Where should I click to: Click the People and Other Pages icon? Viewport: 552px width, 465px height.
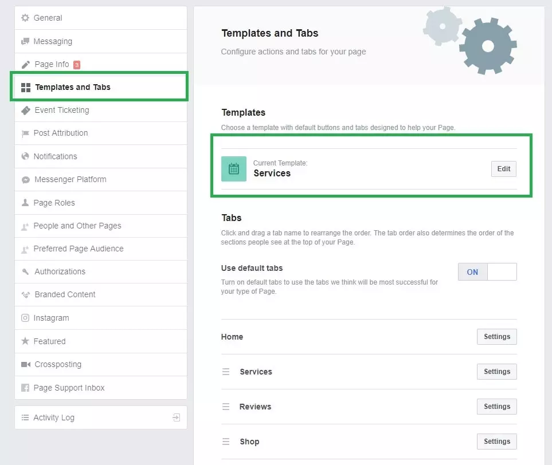pos(25,226)
